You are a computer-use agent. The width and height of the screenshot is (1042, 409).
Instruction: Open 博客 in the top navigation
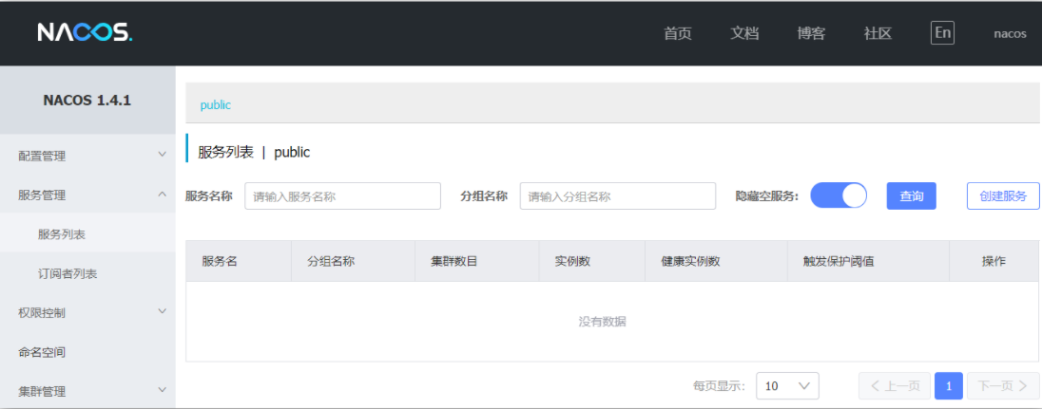(811, 34)
